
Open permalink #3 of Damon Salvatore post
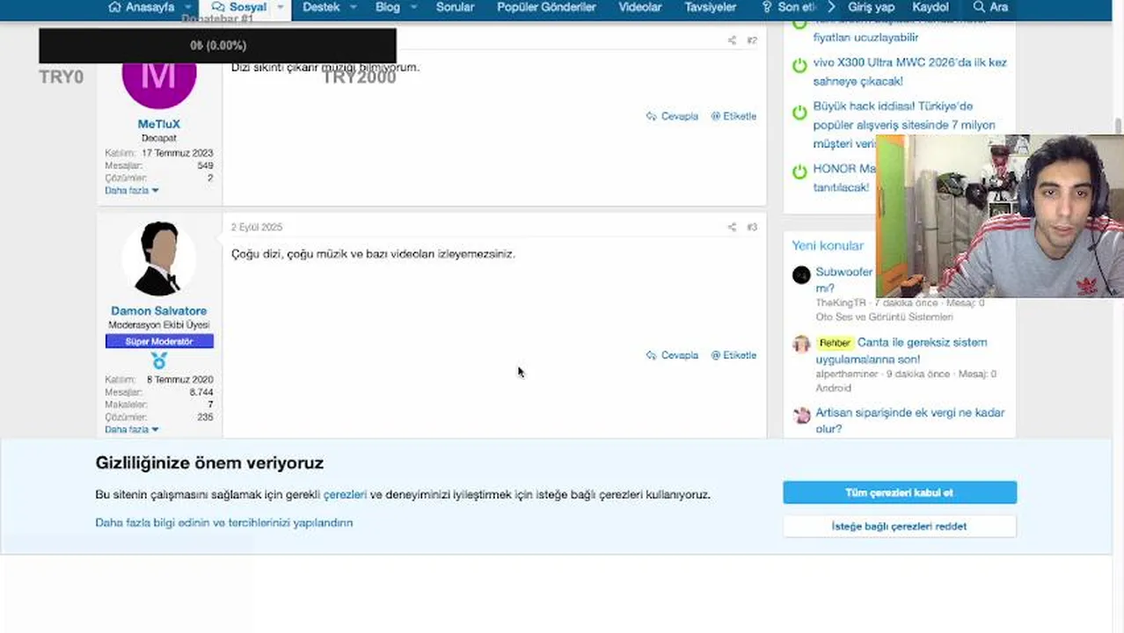click(x=752, y=227)
